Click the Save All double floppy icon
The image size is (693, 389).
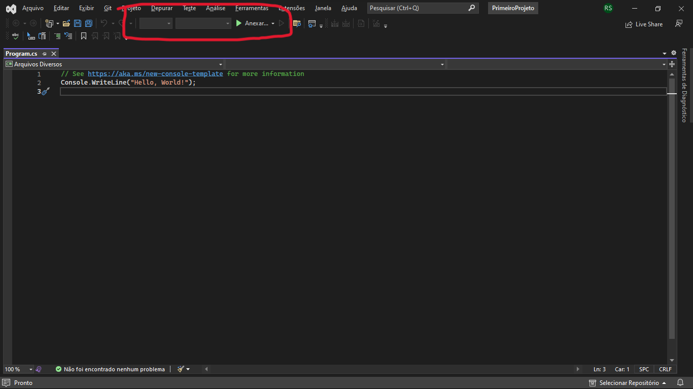89,23
